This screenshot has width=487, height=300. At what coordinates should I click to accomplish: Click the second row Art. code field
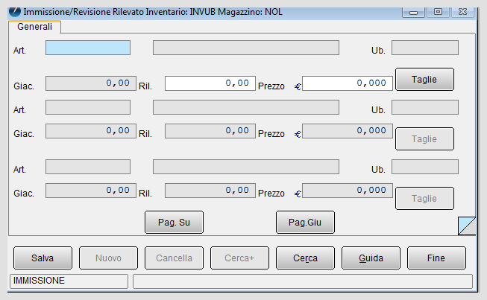point(88,107)
